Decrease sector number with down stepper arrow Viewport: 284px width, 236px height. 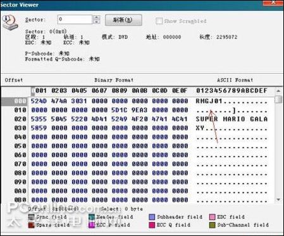96,22
